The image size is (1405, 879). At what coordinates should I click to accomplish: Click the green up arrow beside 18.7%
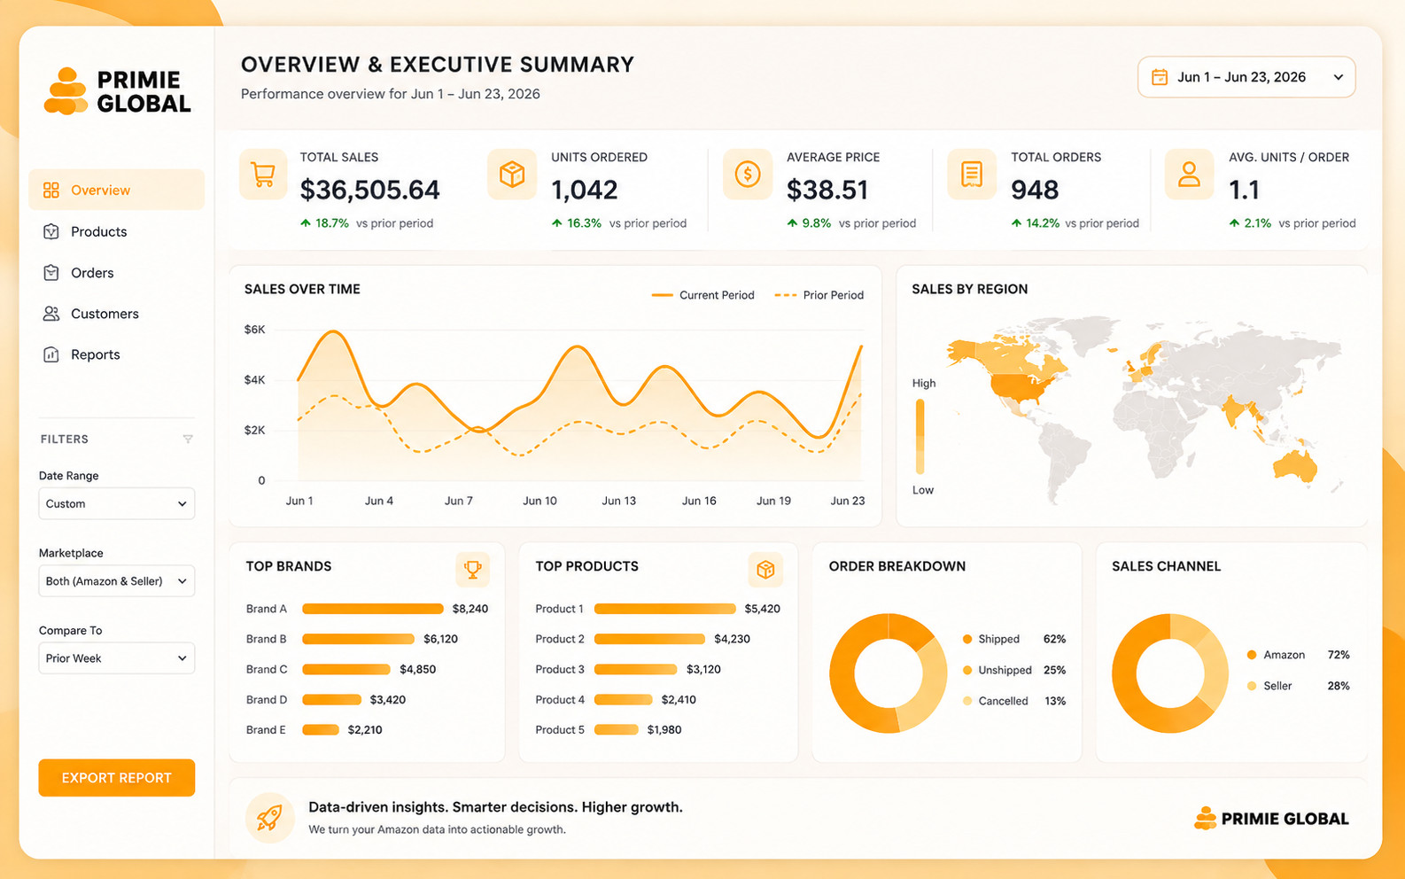pos(306,223)
